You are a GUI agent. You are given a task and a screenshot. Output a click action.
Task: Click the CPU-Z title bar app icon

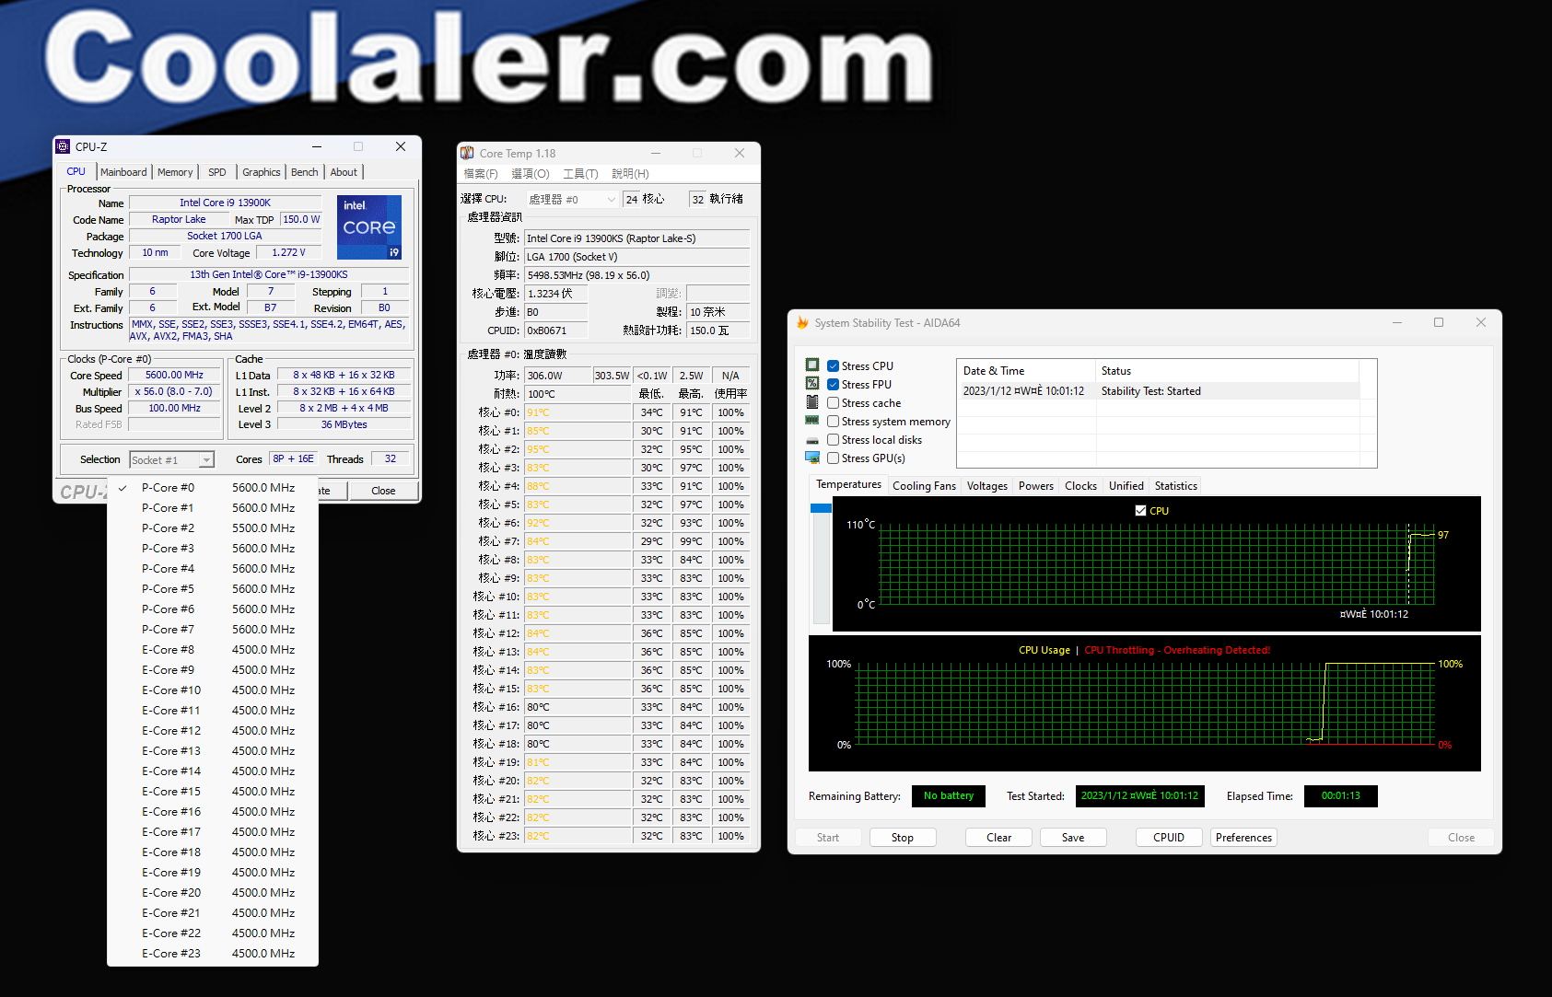point(64,146)
